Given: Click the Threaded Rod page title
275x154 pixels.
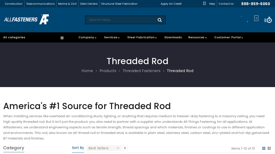Looking at the screenshot, I should pyautogui.click(x=137, y=61).
